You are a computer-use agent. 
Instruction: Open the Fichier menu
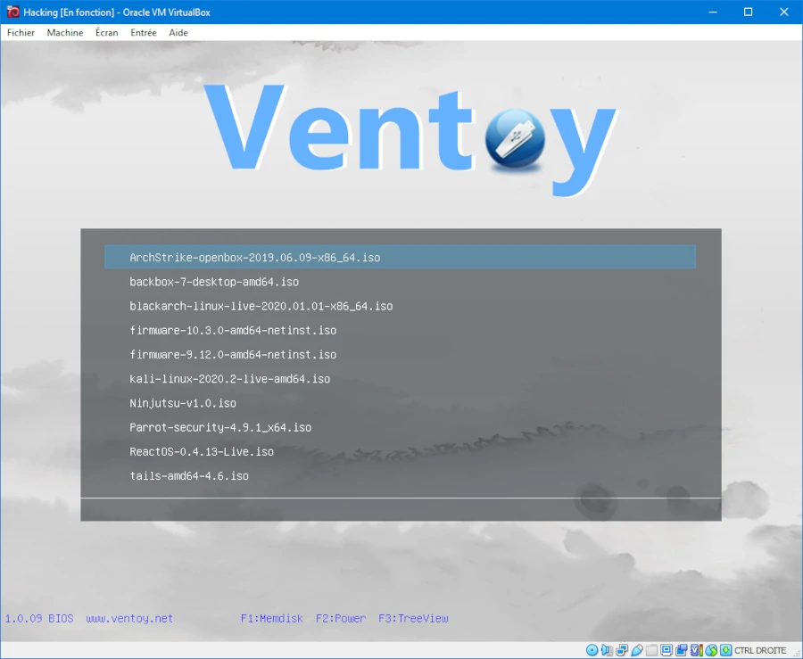point(21,33)
